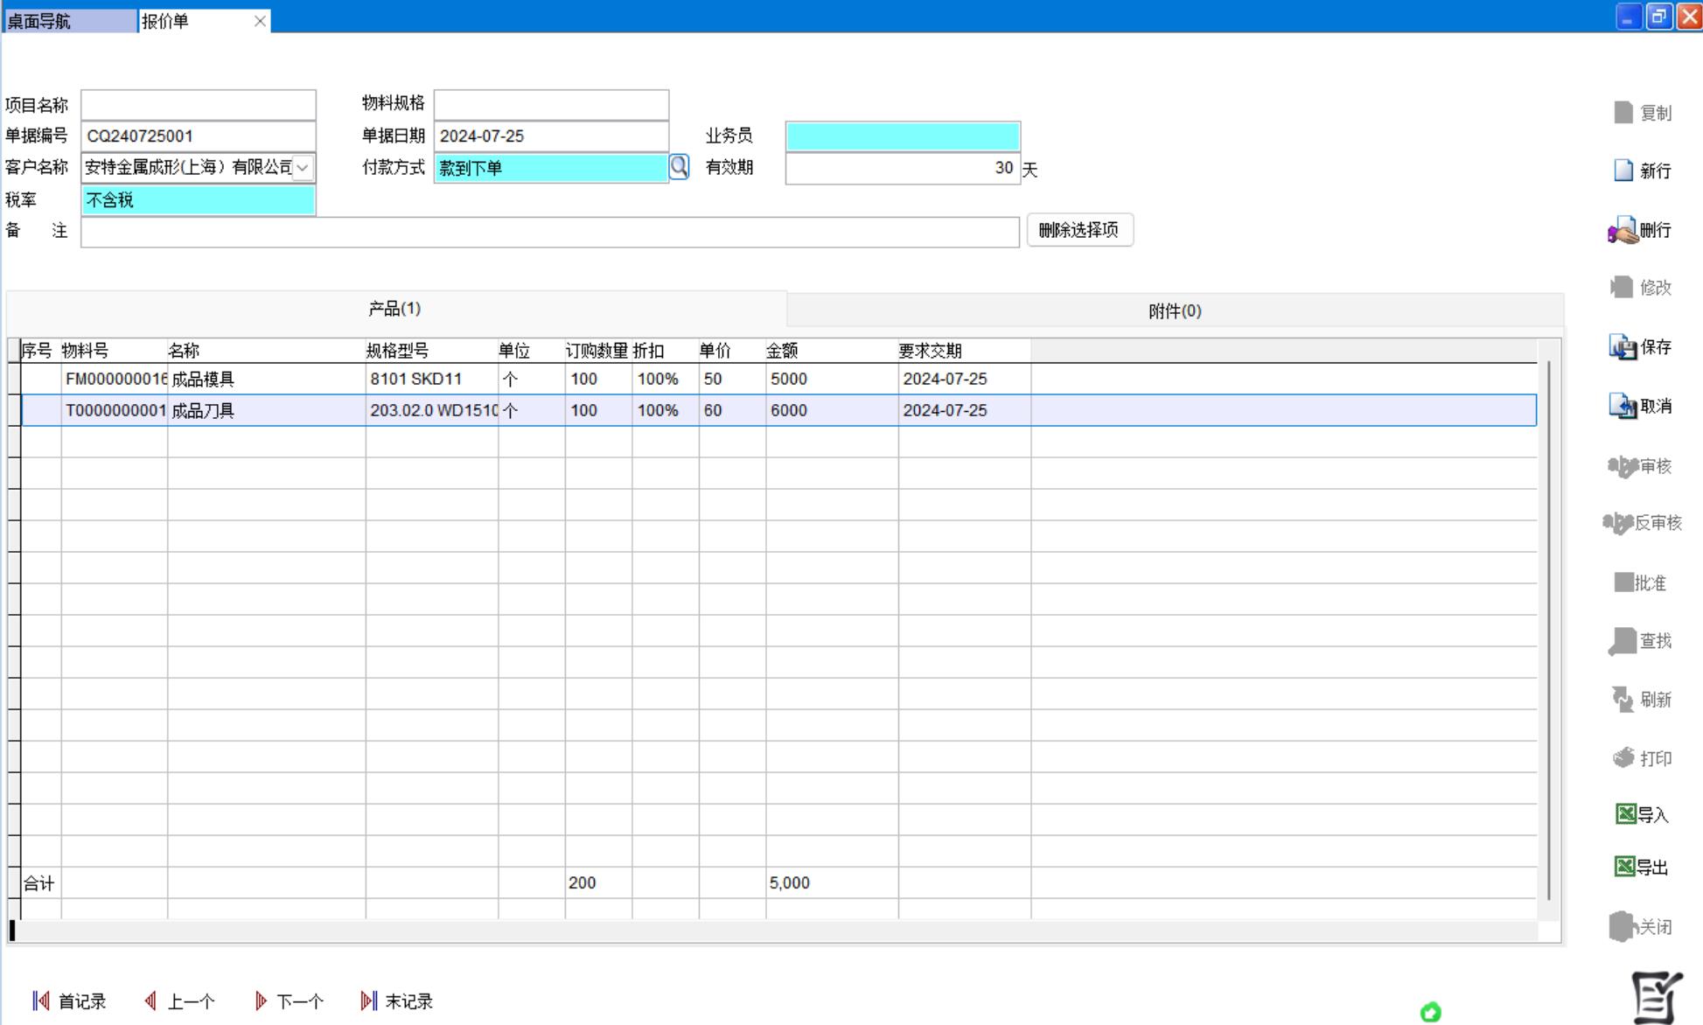
Task: Close the 报价单 tab
Action: [x=260, y=21]
